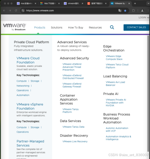Open site information icon in address bar
150x159 pixels.
tap(23, 10)
